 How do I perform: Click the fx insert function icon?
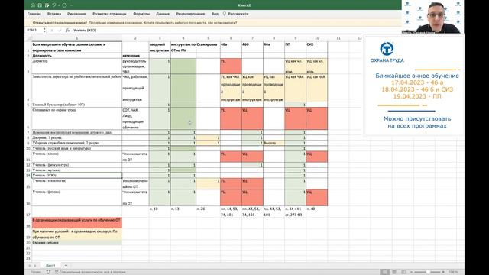point(68,31)
